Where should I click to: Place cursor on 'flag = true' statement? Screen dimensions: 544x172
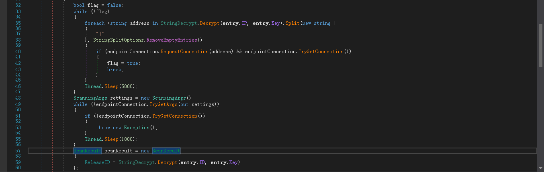point(124,63)
